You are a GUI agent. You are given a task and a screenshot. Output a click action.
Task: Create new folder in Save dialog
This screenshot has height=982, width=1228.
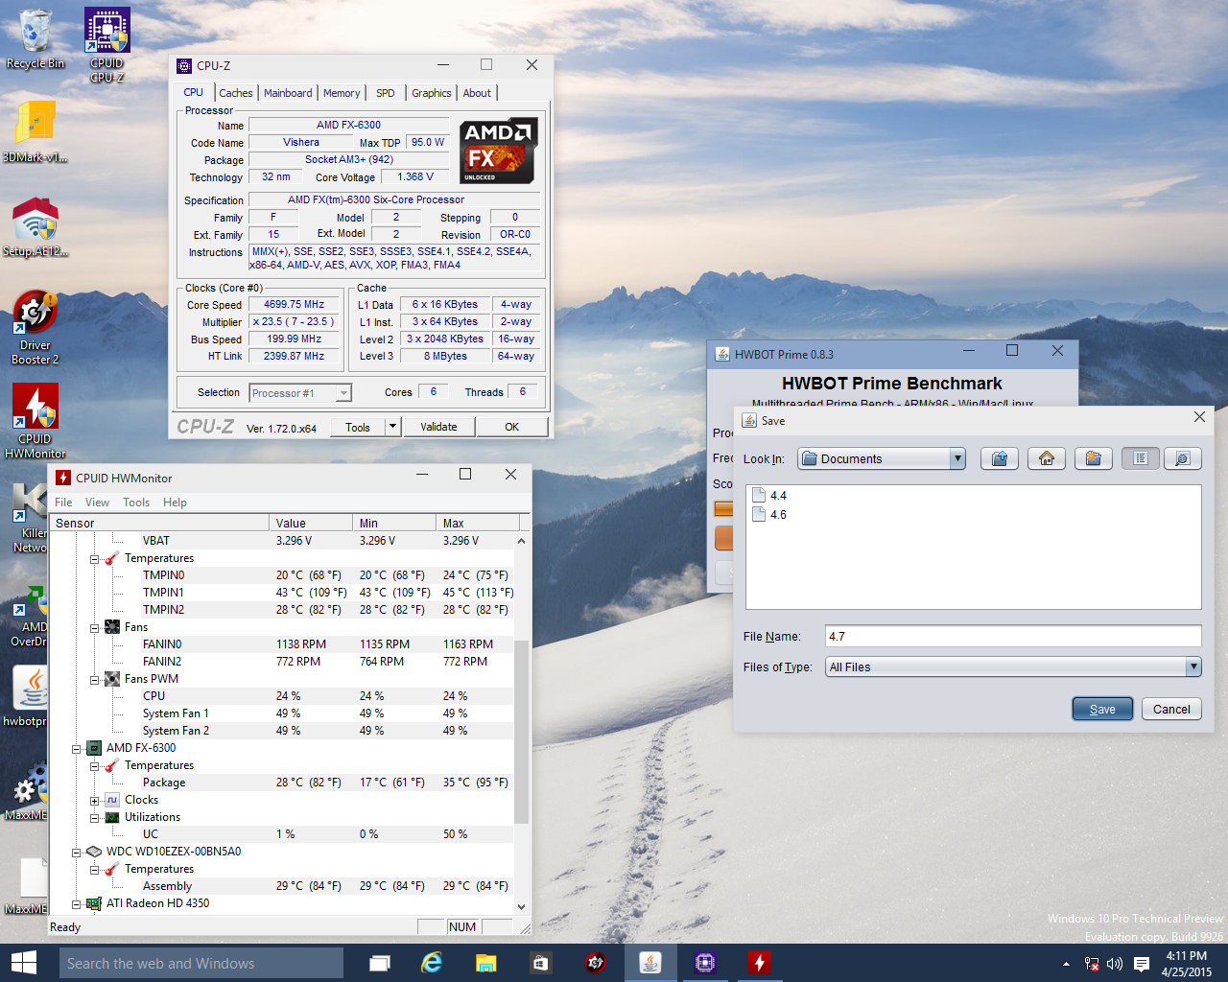point(1093,458)
